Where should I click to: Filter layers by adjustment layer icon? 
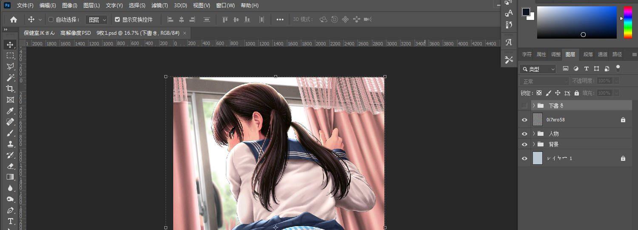tap(576, 69)
